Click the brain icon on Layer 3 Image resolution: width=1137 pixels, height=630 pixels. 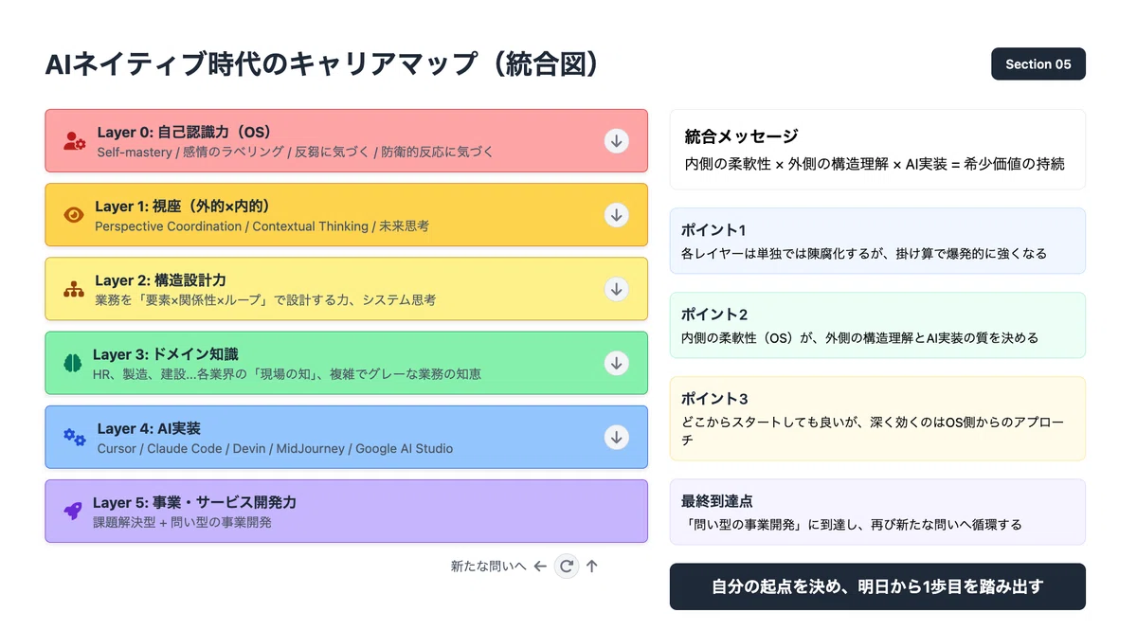73,363
